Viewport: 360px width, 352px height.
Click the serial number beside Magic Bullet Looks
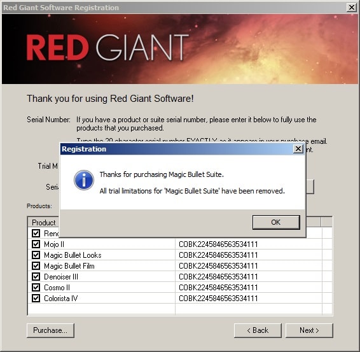tap(218, 255)
